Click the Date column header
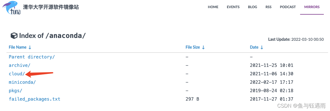 254,47
